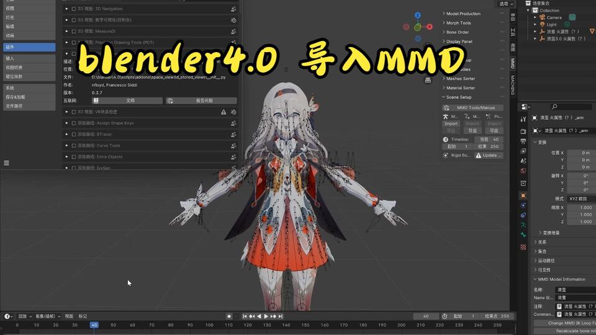
Task: Enable the Assign Shape Keys add-on checkbox
Action: pyautogui.click(x=74, y=123)
